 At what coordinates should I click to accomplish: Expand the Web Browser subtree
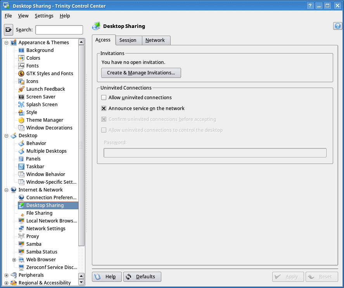point(14,260)
